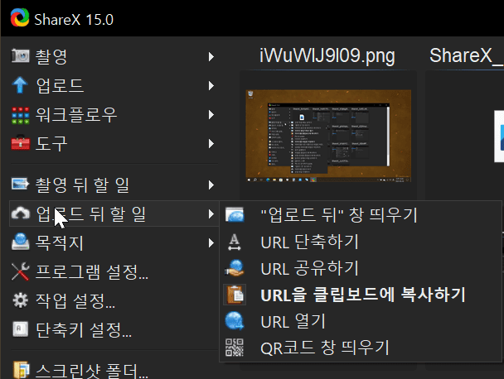The image size is (504, 379).
Task: Open the 촬영 뒤 할 일 menu
Action: pyautogui.click(x=114, y=185)
